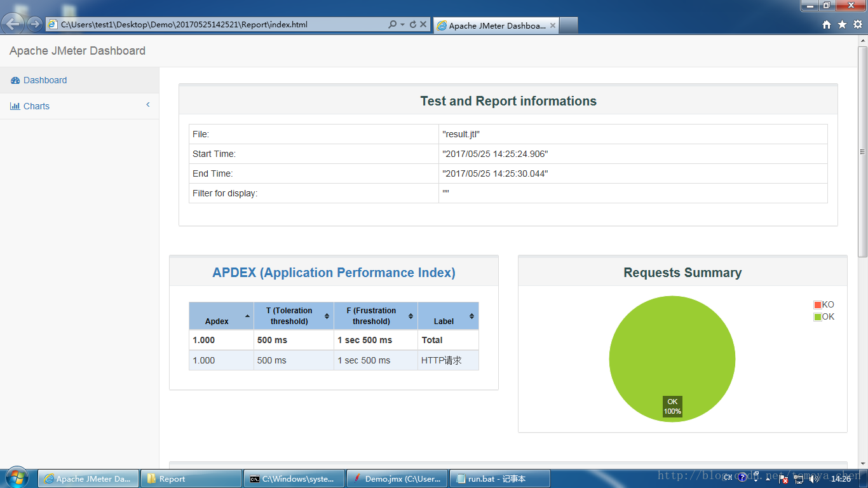
Task: Refresh the page with reload icon
Action: (x=413, y=25)
